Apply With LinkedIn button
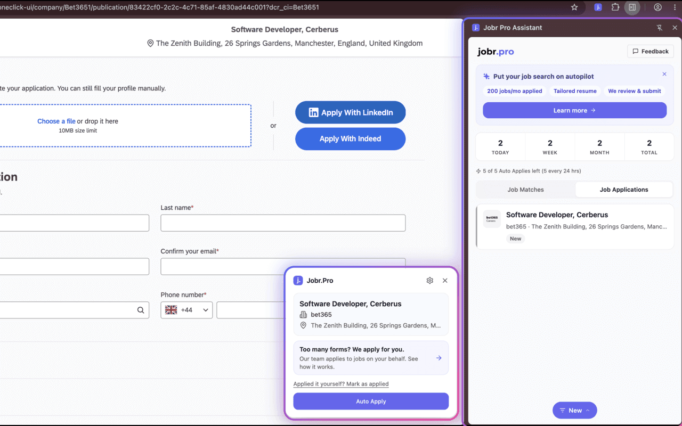The width and height of the screenshot is (682, 426). [351, 112]
